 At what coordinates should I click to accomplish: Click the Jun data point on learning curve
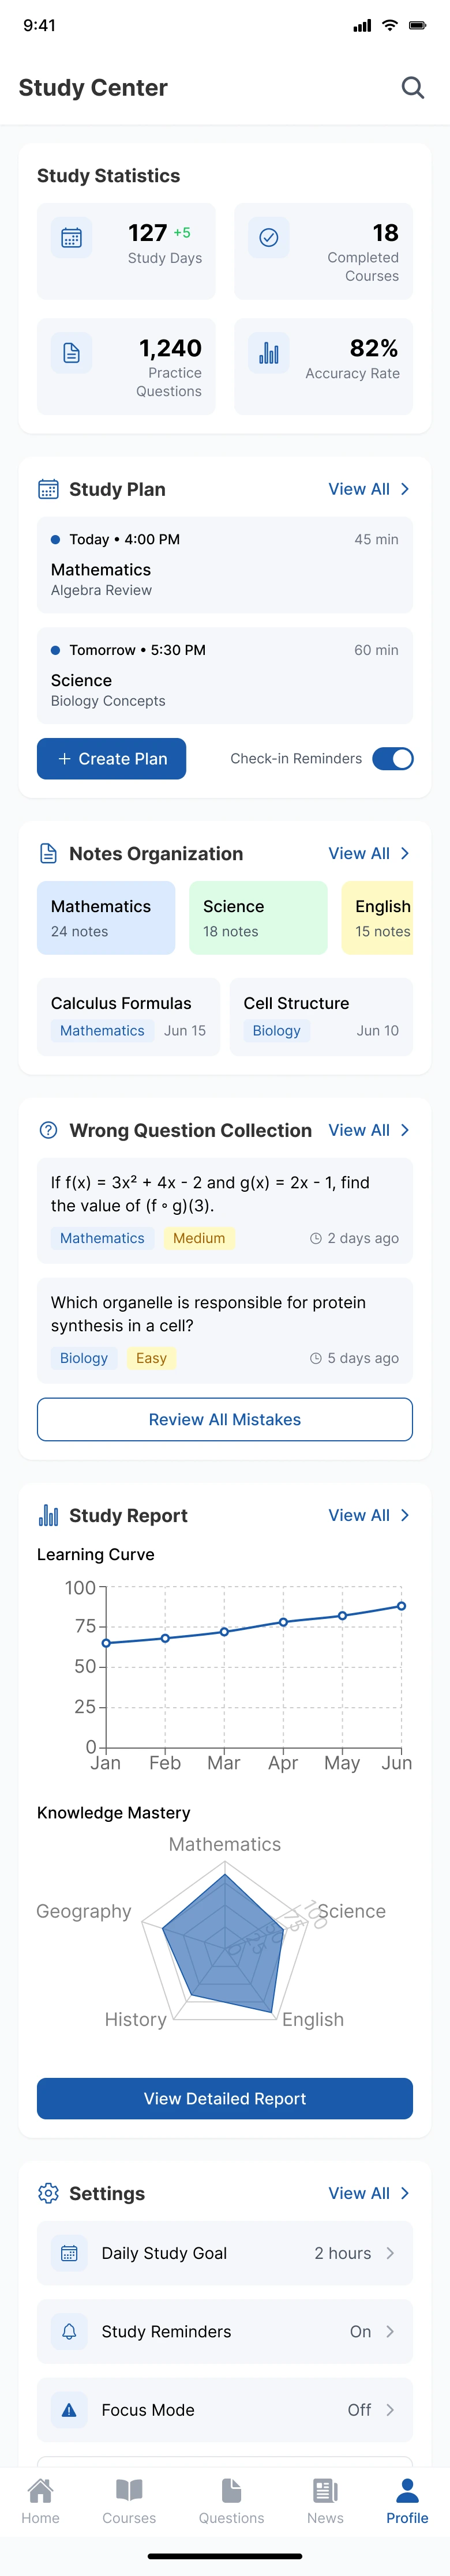click(401, 1606)
